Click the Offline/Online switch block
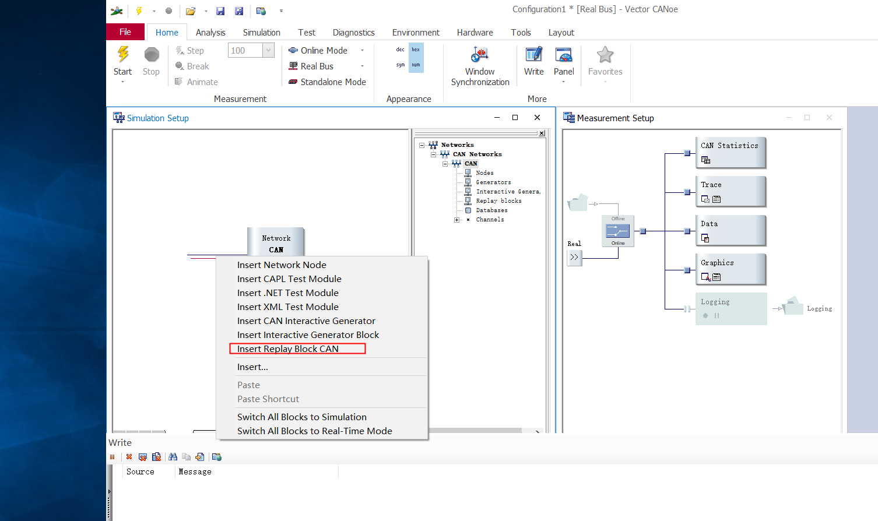The height and width of the screenshot is (521, 878). click(617, 231)
